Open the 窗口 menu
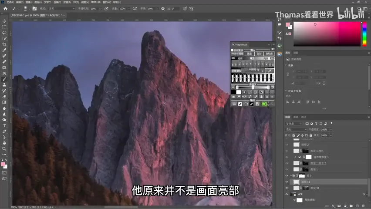The height and width of the screenshot is (209, 371). coord(107,2)
